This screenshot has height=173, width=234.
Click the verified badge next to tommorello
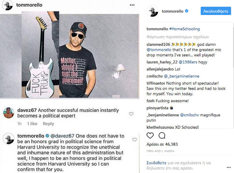click(187, 11)
